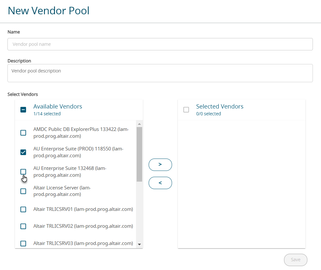Tick the Altair TRLICSRV01 checkbox
The width and height of the screenshot is (321, 270).
[23, 209]
